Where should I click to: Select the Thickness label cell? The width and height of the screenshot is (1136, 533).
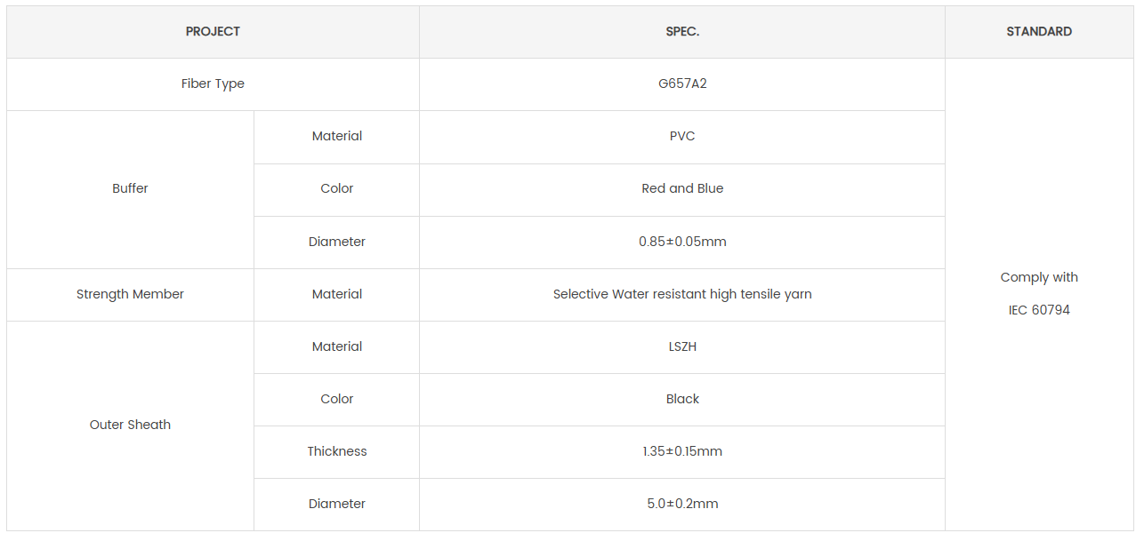click(337, 451)
